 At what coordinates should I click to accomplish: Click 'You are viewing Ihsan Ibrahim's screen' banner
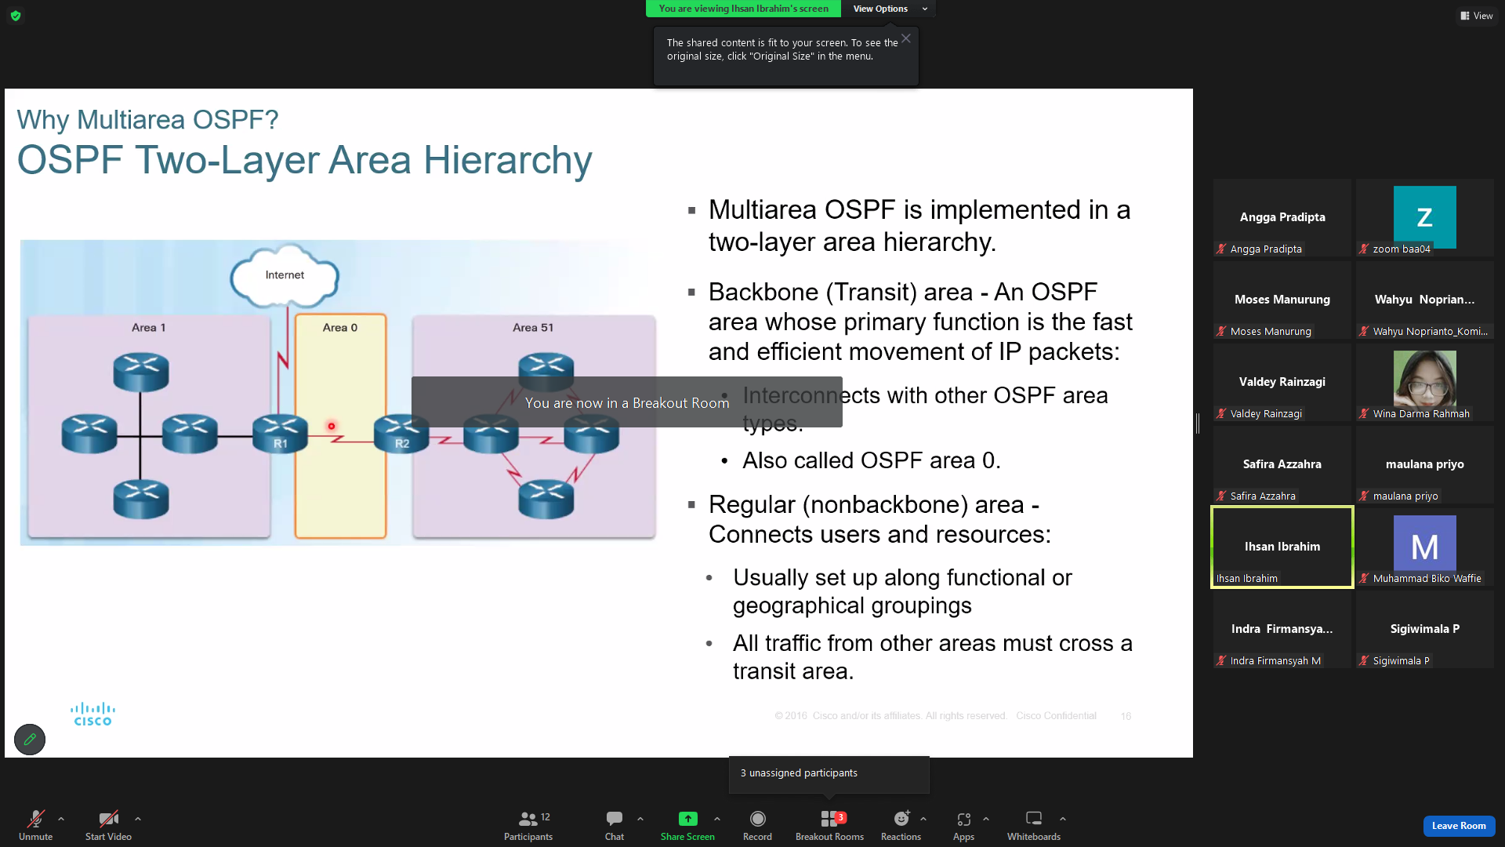coord(743,9)
